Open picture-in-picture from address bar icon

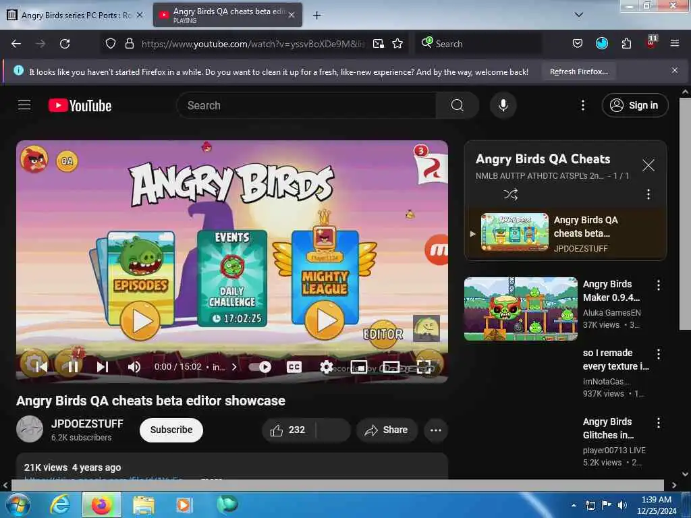tap(378, 43)
